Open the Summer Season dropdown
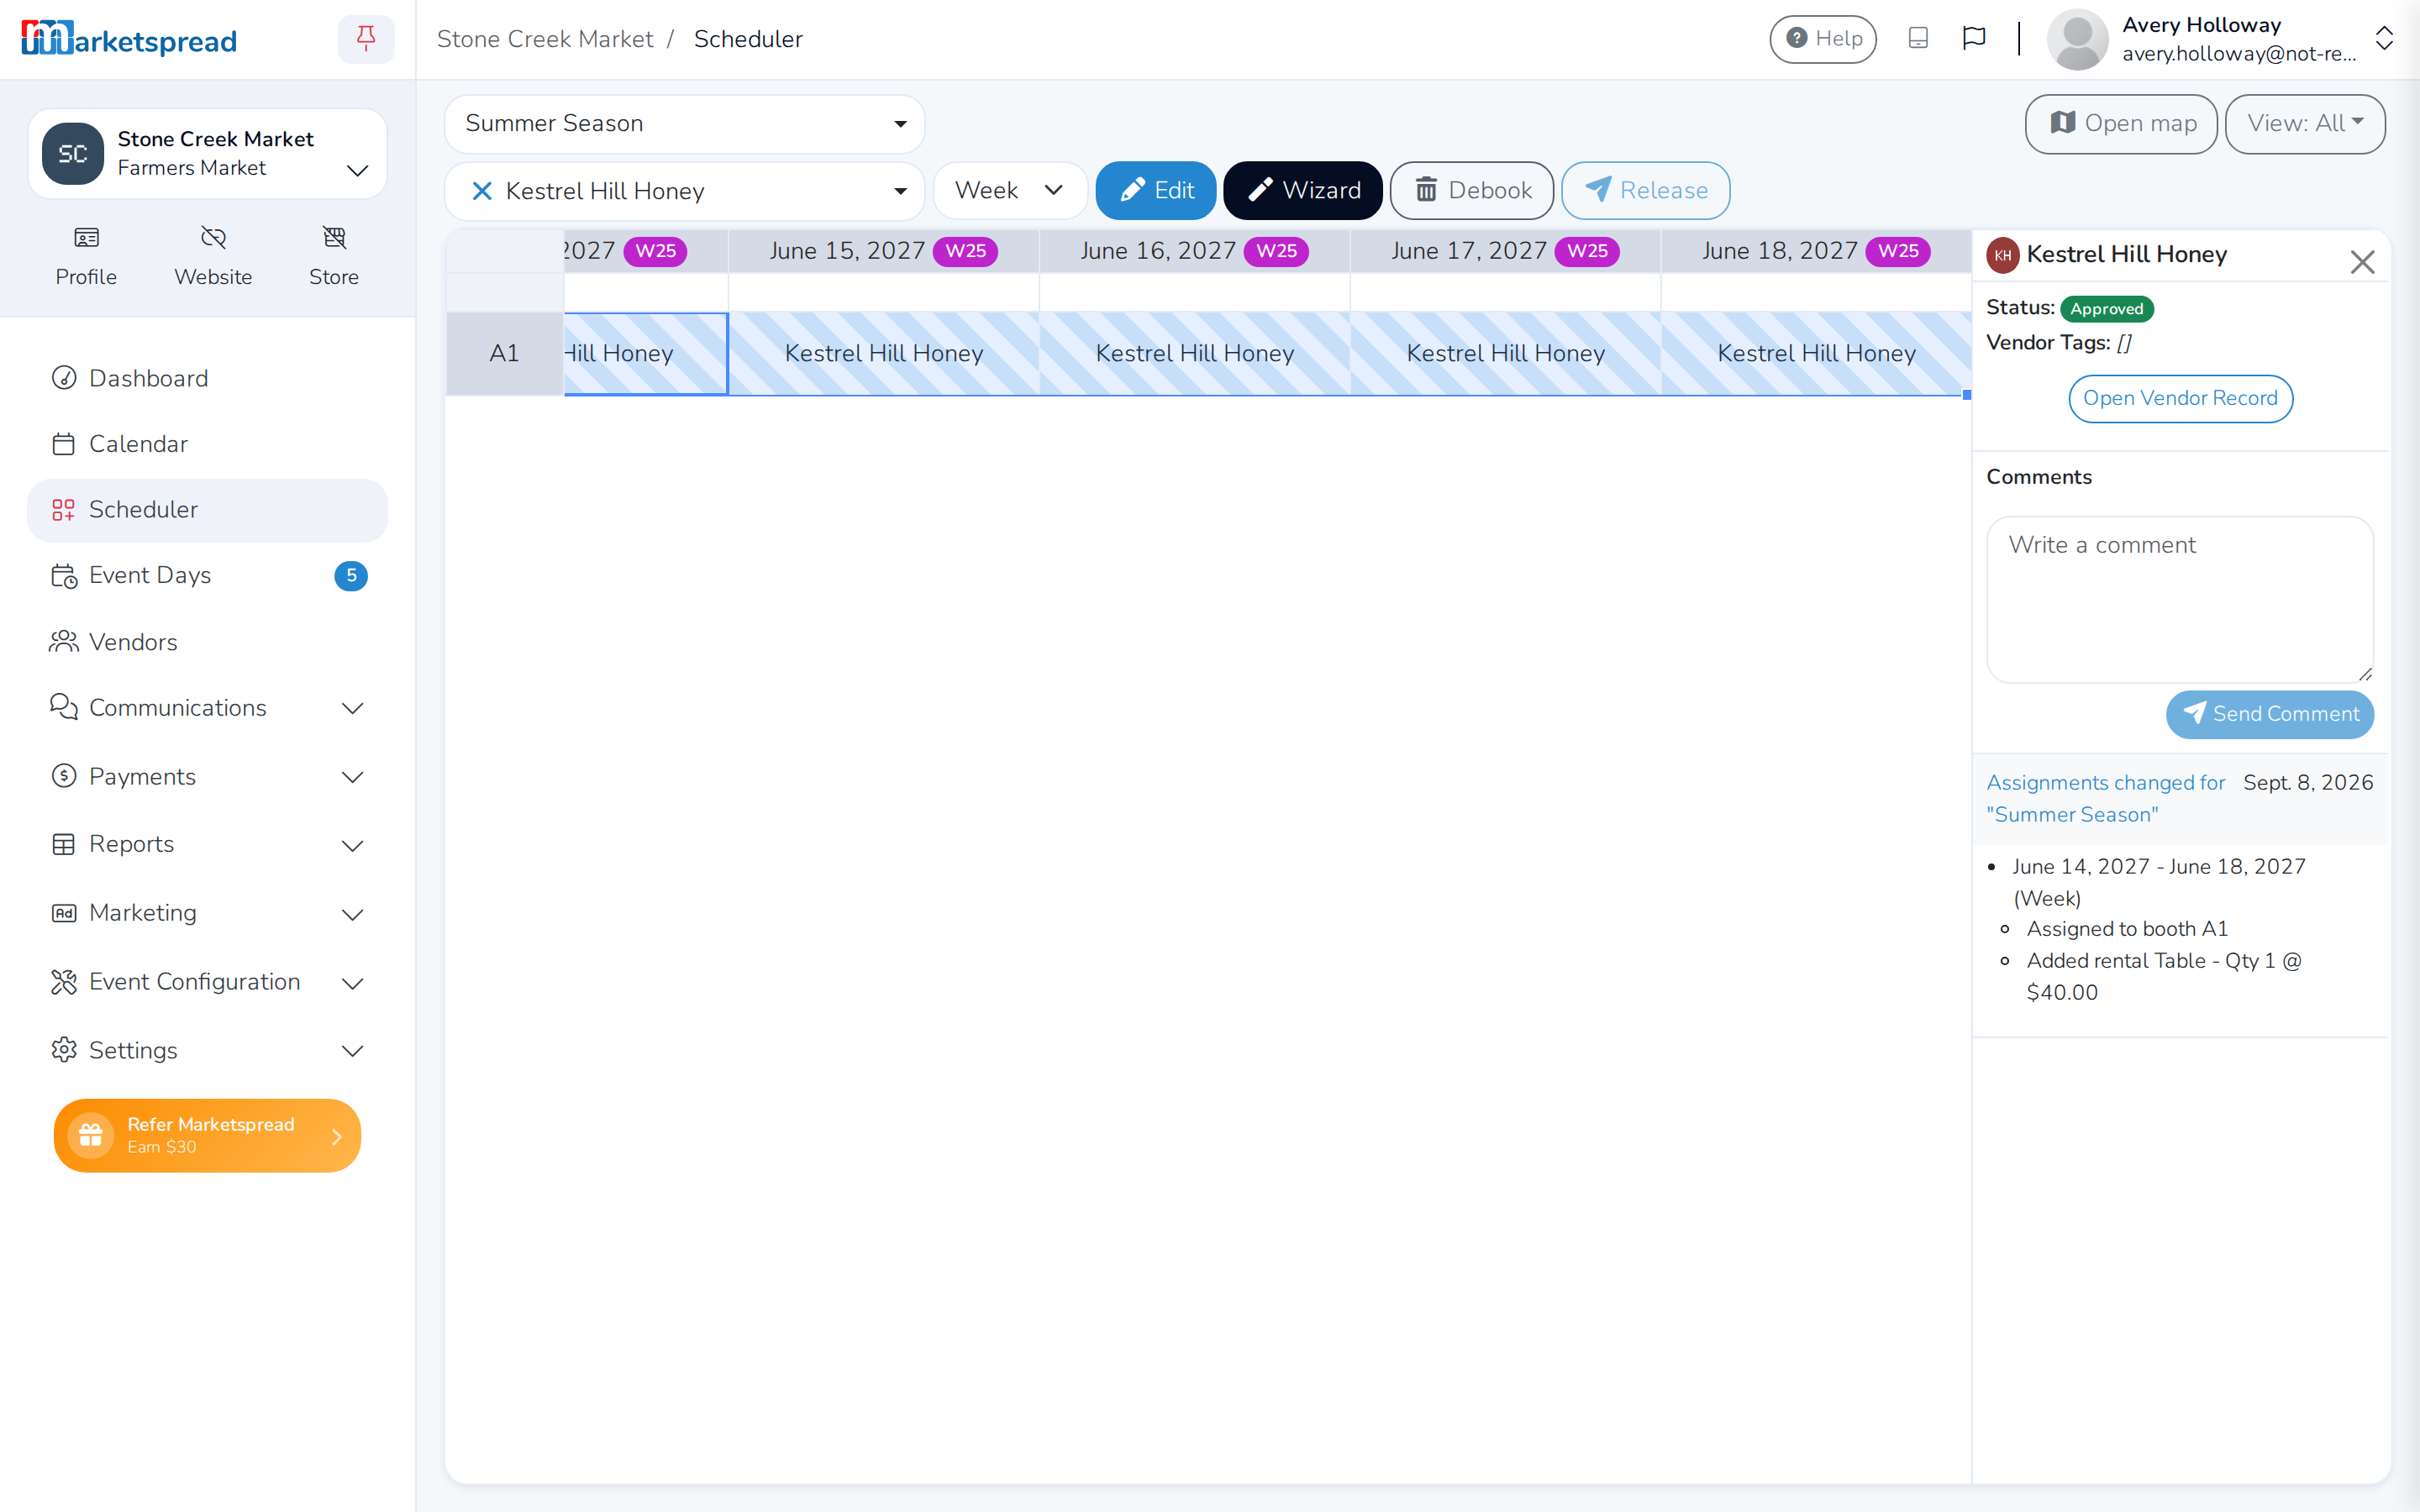Viewport: 2420px width, 1512px height. (685, 124)
